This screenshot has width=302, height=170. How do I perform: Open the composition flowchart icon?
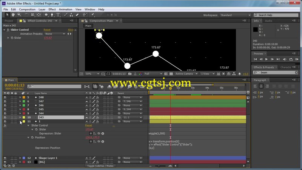click(x=234, y=74)
